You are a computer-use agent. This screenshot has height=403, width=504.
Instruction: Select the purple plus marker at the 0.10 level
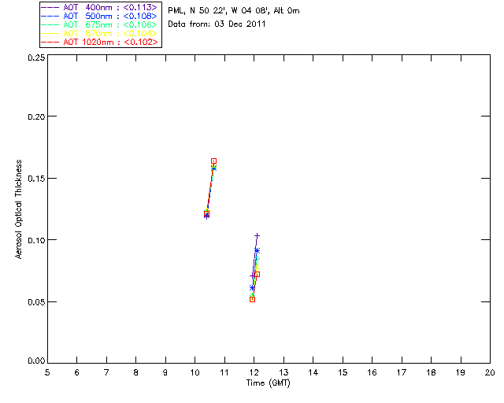257,236
